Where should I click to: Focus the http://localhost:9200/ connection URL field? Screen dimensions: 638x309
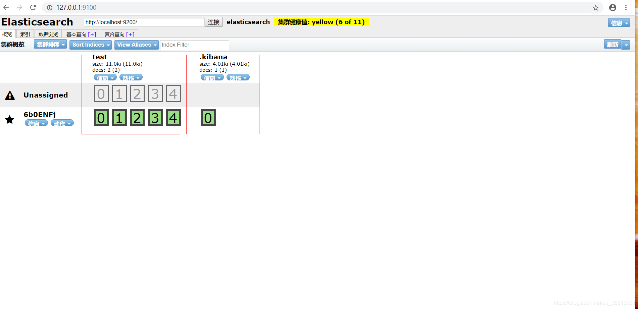click(x=144, y=22)
